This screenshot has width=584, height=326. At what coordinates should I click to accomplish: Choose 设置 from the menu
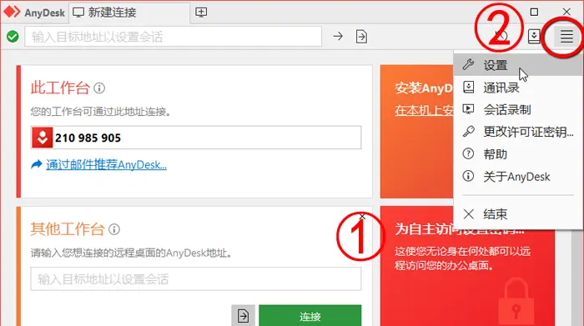coord(518,65)
